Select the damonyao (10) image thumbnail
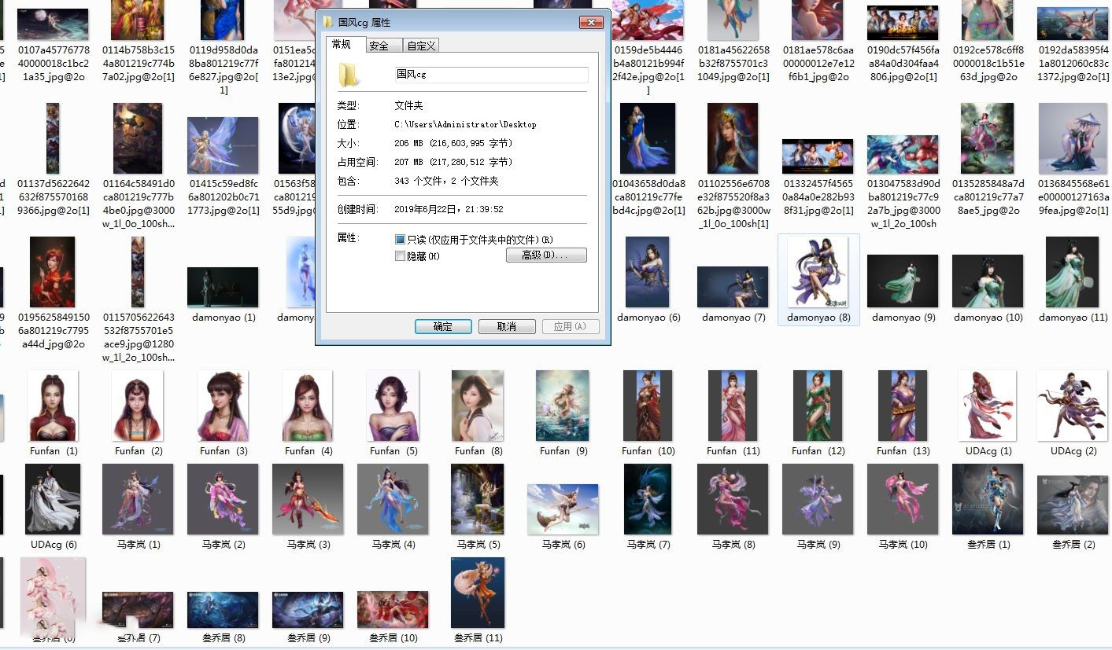The height and width of the screenshot is (650, 1112). (x=988, y=281)
